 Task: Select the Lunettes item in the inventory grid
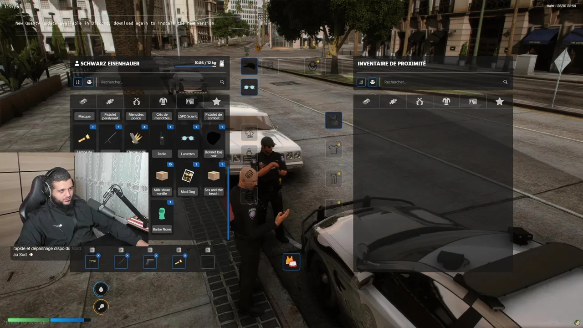(188, 141)
